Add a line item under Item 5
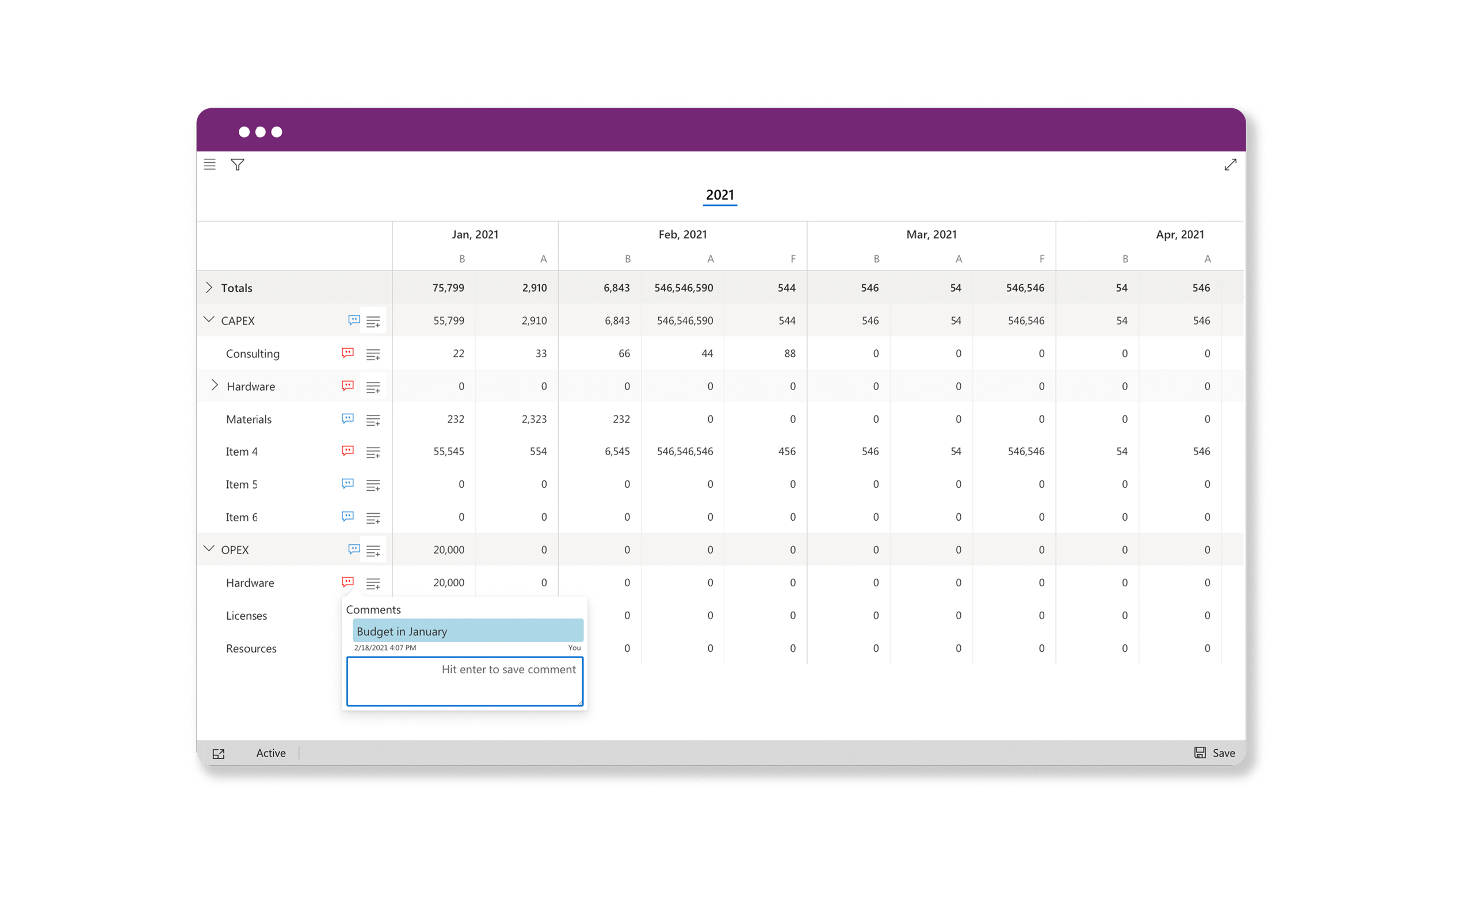The width and height of the screenshot is (1459, 897). pos(373,484)
